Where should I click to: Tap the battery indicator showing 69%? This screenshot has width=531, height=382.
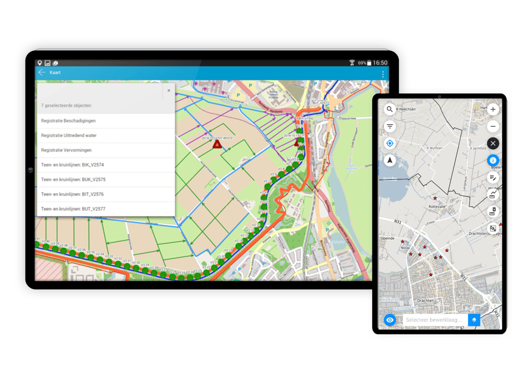[x=365, y=63]
